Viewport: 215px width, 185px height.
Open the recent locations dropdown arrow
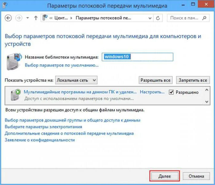coord(28,18)
